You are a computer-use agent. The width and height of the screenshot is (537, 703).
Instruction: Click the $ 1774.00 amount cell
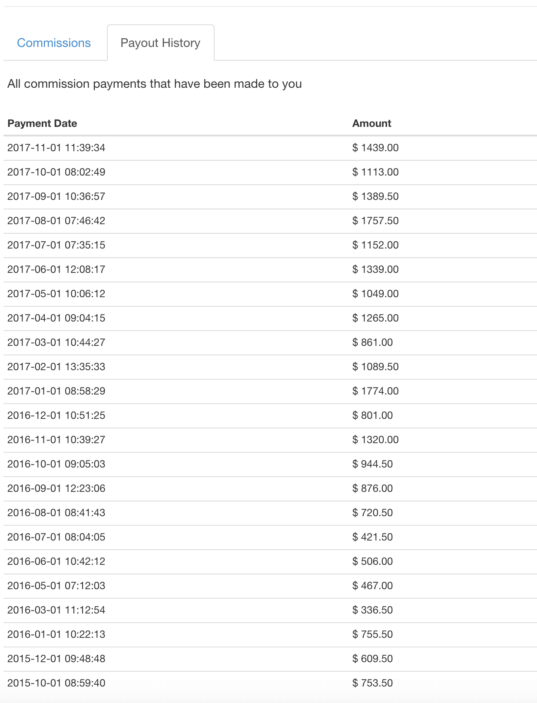point(375,391)
